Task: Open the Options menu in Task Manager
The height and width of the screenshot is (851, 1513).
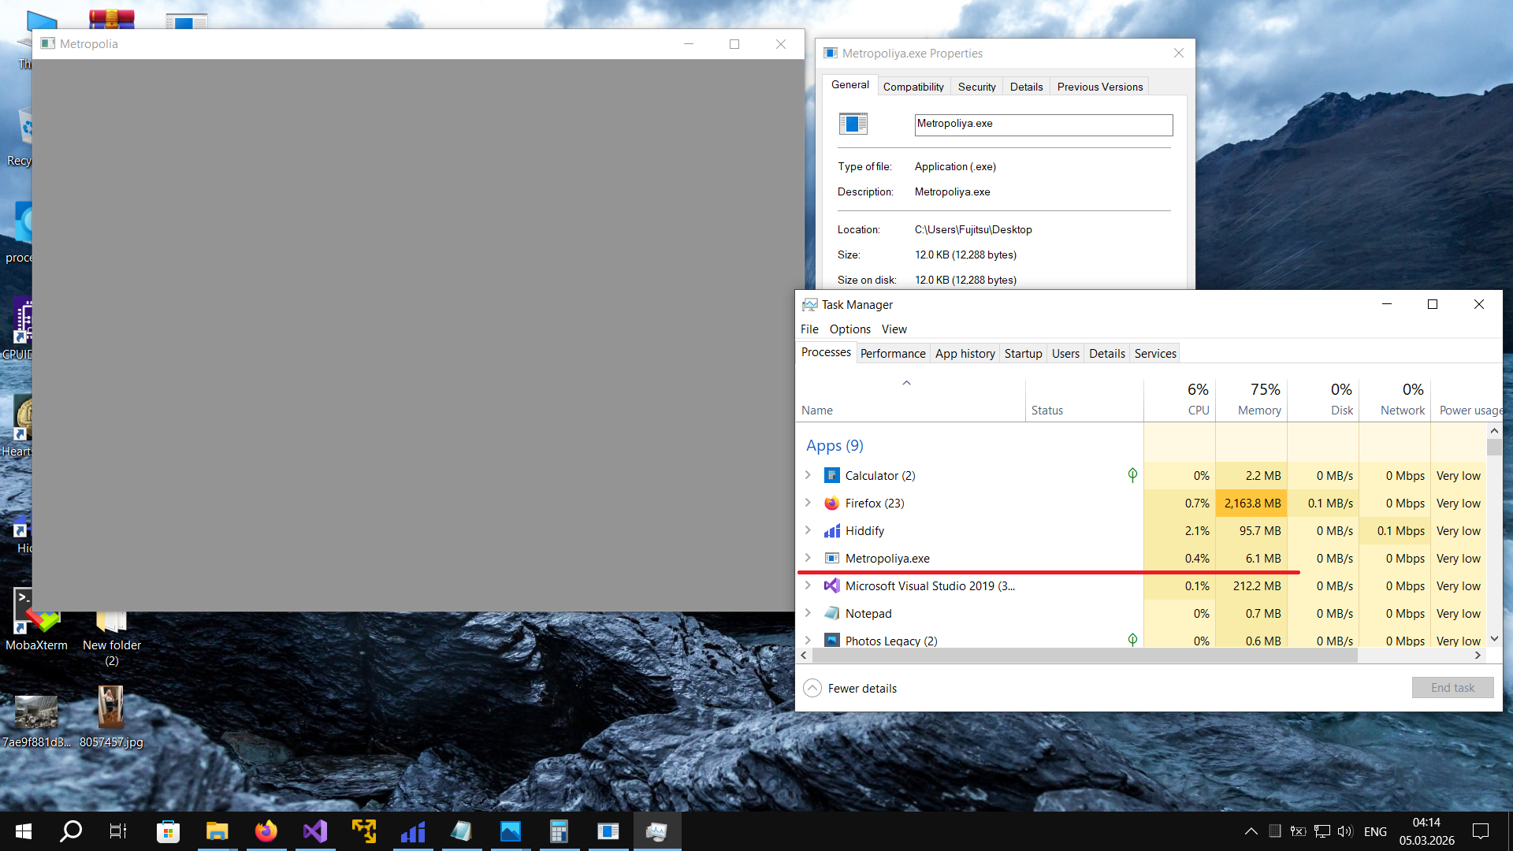Action: coord(849,329)
